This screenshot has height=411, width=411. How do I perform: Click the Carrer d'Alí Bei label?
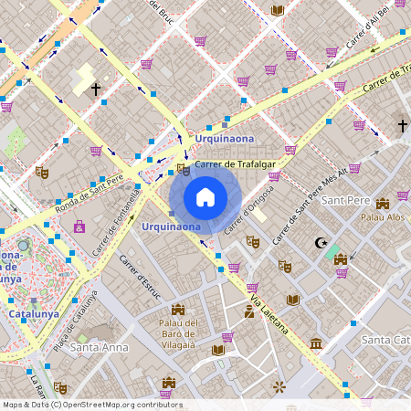367,27
